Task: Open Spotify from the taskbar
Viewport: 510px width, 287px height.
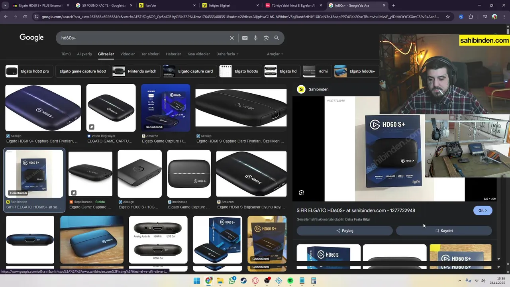Action: point(290,281)
